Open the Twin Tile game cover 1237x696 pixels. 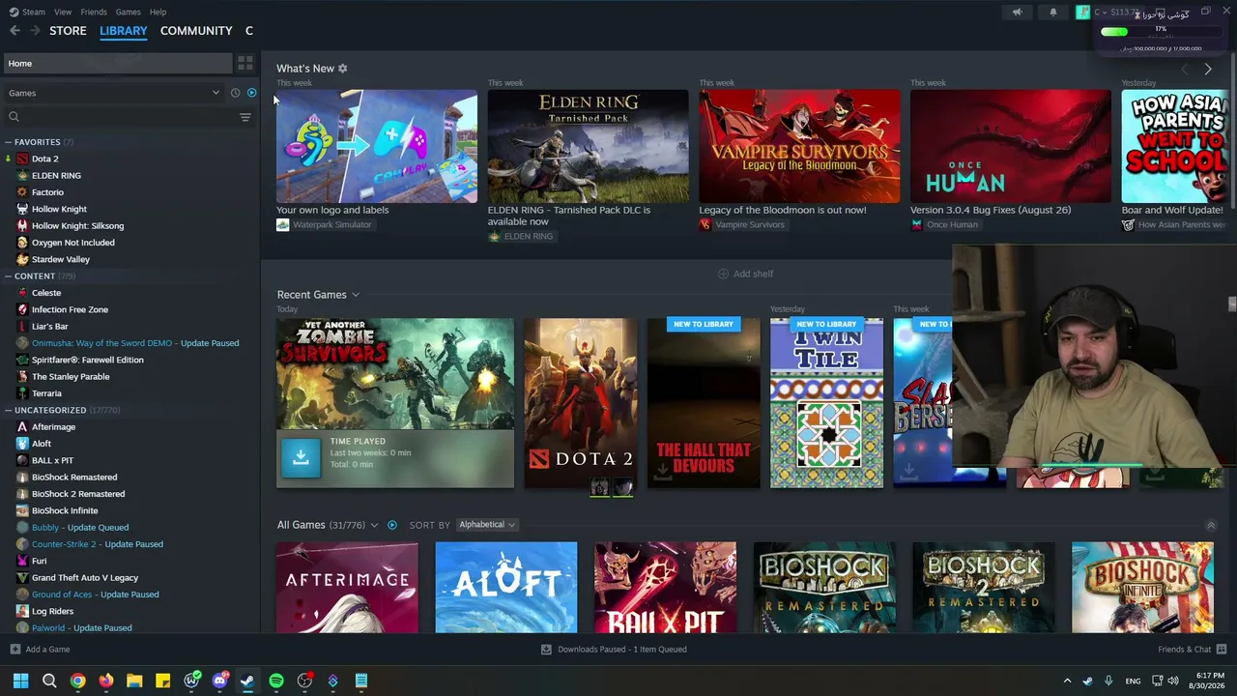(826, 403)
